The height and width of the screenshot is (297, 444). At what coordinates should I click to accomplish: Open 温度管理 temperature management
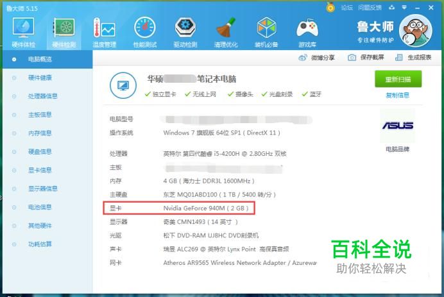click(x=104, y=32)
